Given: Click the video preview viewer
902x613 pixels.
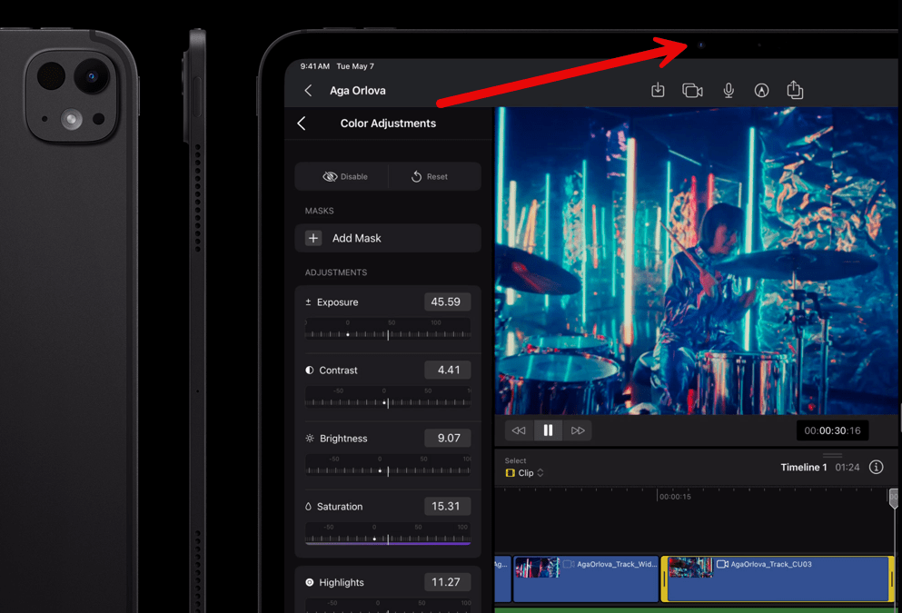Looking at the screenshot, I should [696, 261].
